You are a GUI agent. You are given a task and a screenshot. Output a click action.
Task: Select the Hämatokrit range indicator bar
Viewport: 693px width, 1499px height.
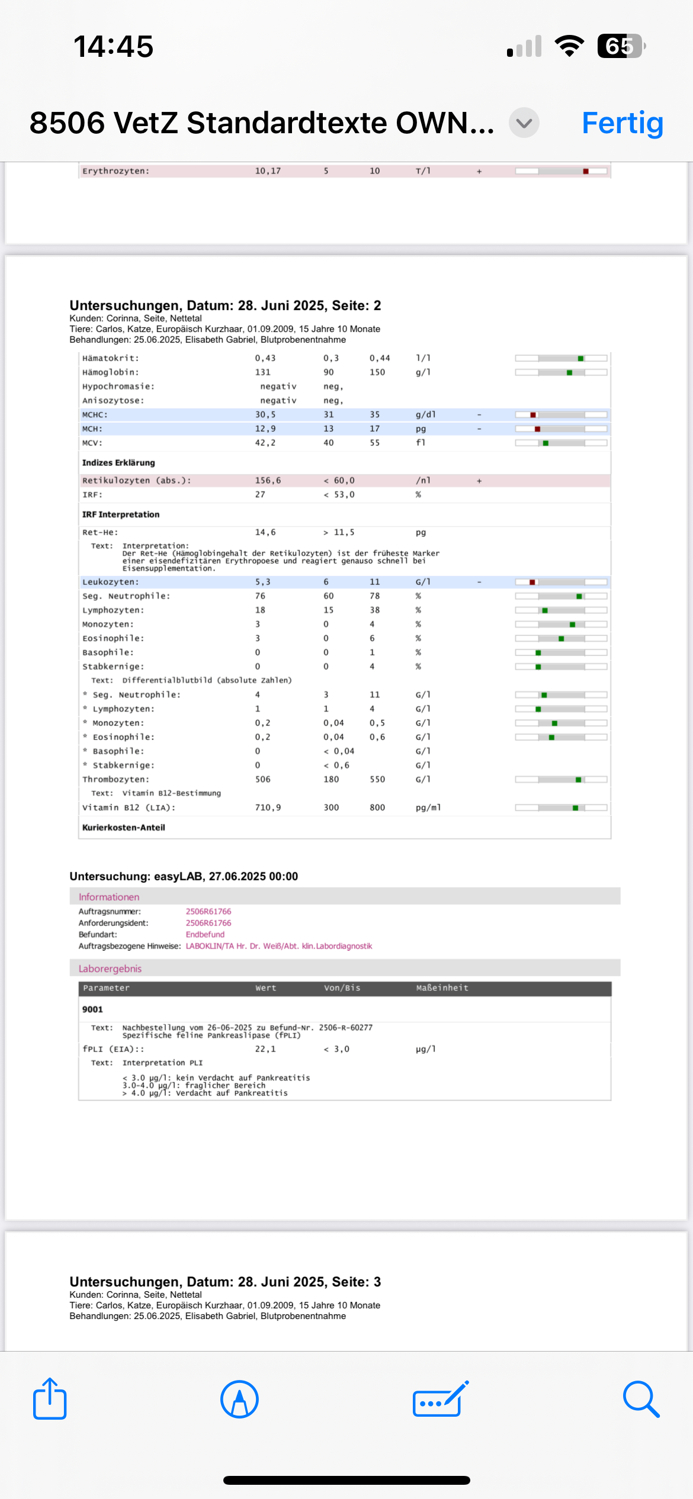click(561, 358)
